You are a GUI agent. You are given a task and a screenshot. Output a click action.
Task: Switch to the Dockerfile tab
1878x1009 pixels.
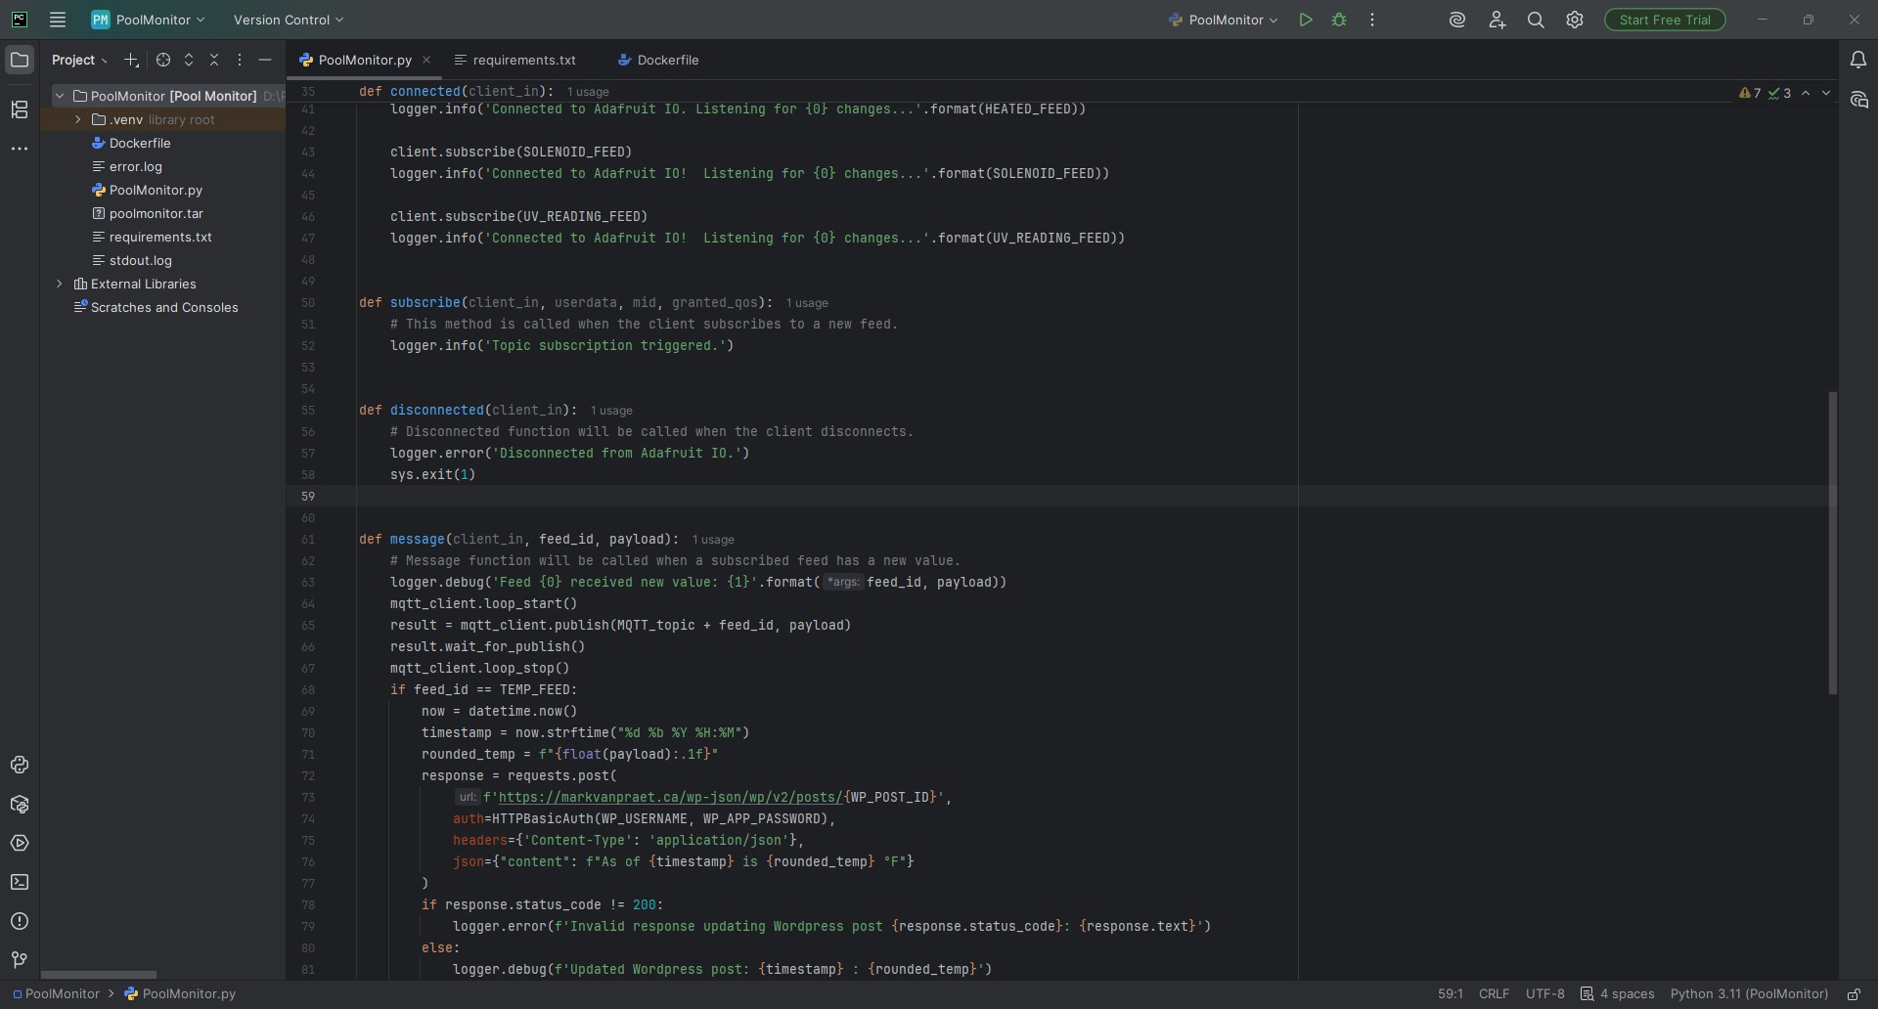point(667,60)
